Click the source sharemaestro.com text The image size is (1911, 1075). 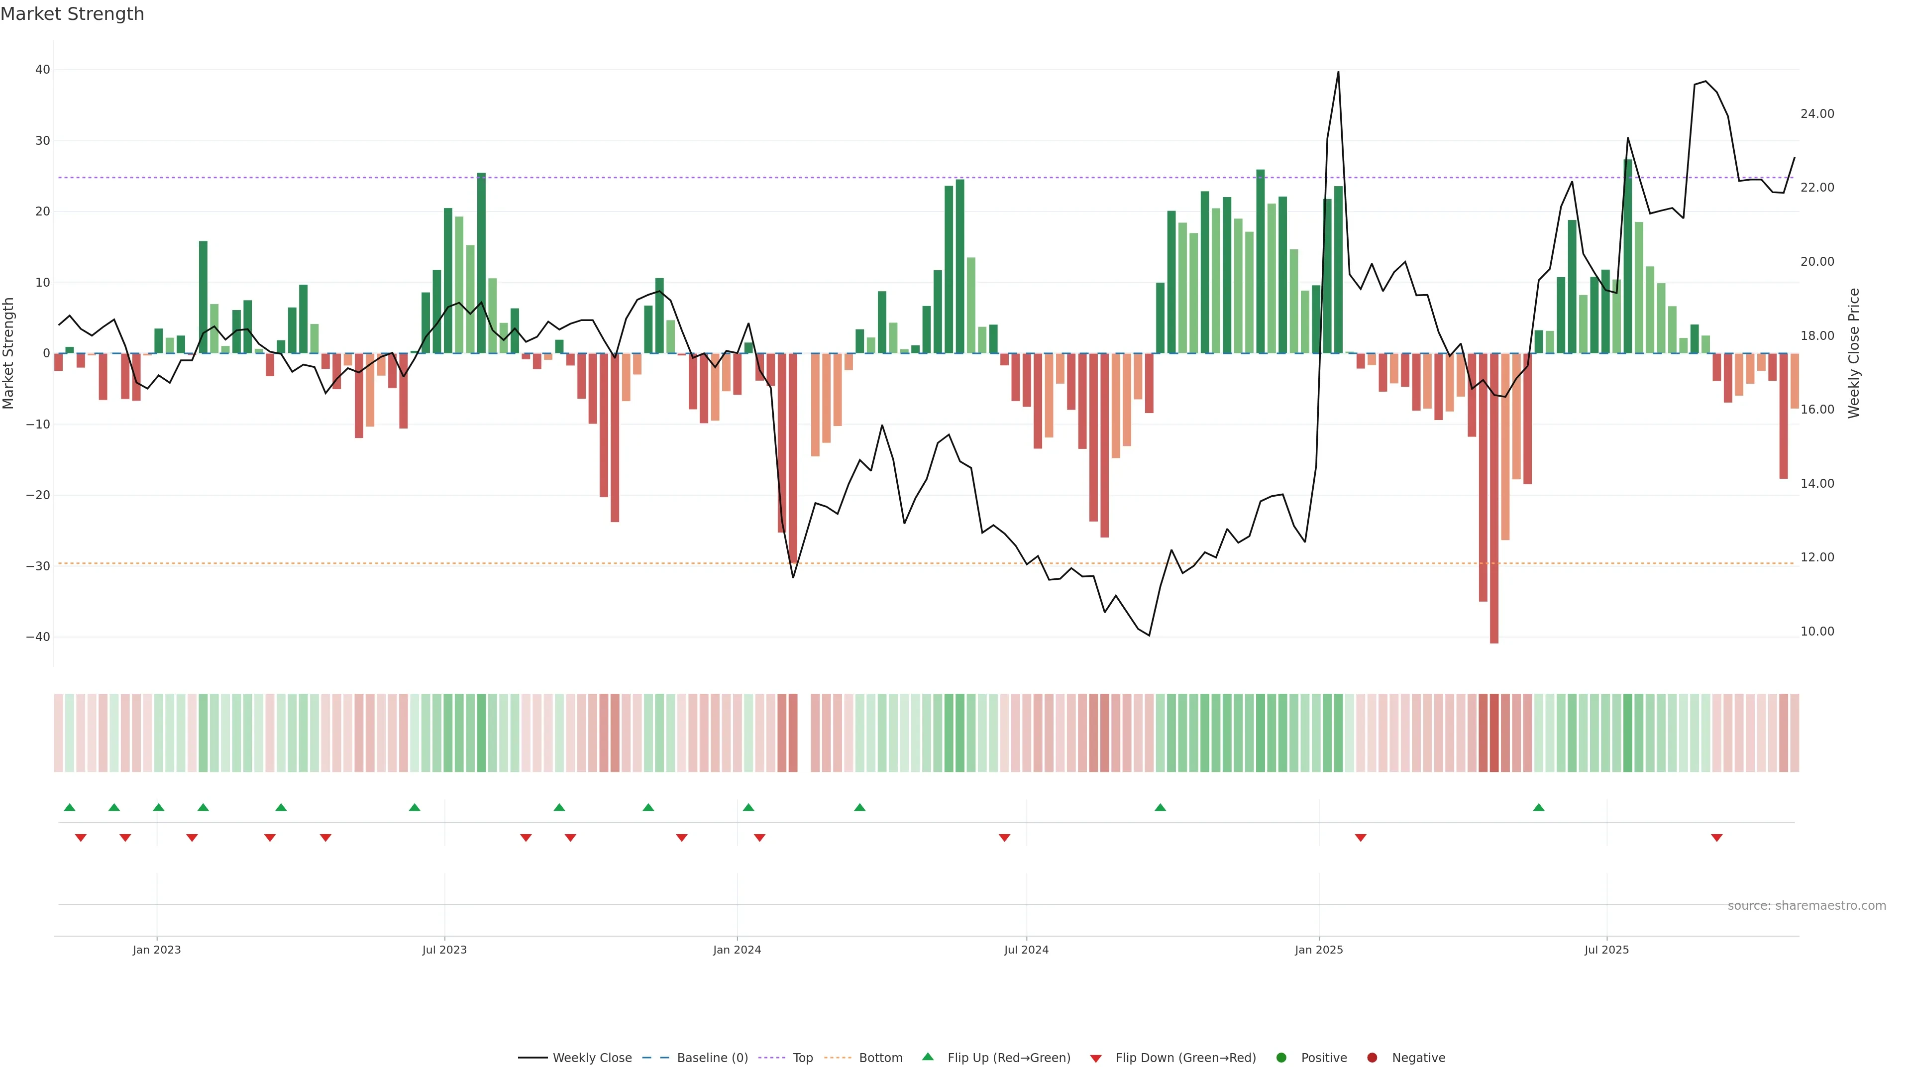(1806, 906)
